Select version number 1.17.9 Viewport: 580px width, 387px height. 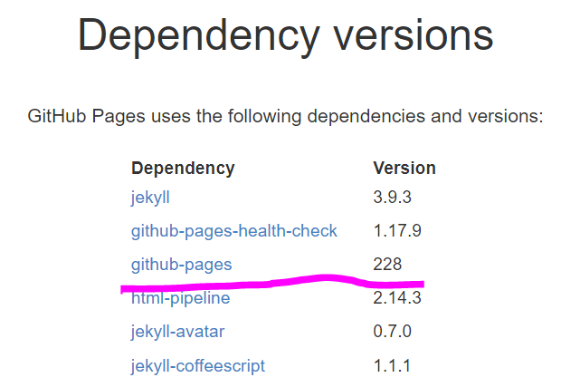point(397,231)
